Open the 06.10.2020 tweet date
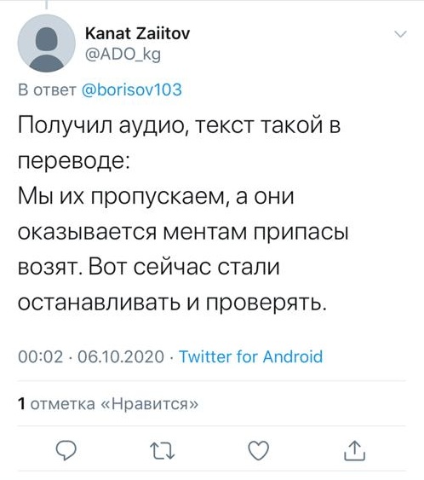This screenshot has width=424, height=480. (121, 357)
